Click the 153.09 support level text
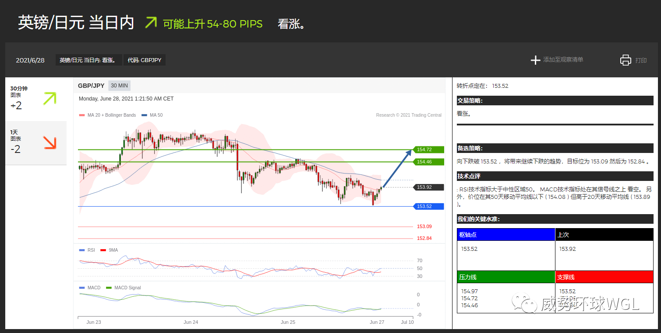661x333 pixels. (x=424, y=226)
